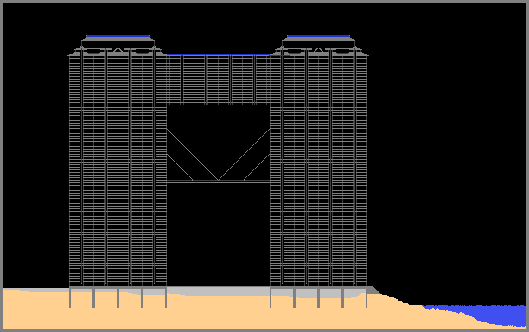Click the gray concrete foundation slab between towers

[219, 290]
